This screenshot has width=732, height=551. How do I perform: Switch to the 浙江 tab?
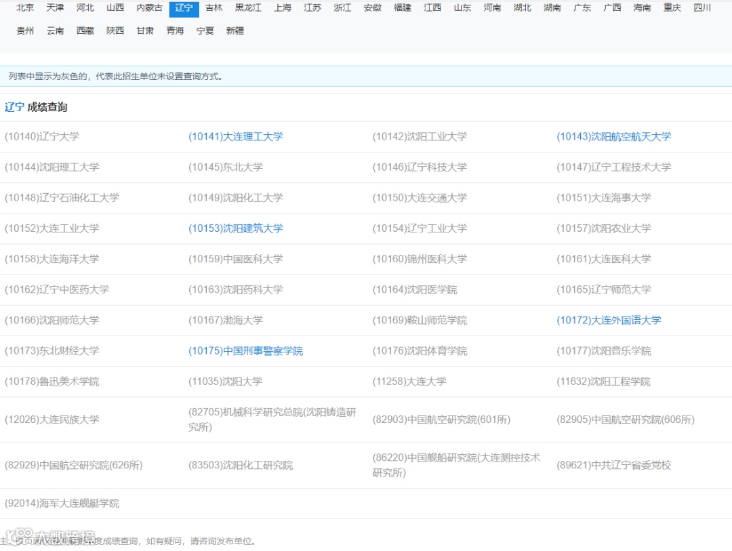[342, 8]
